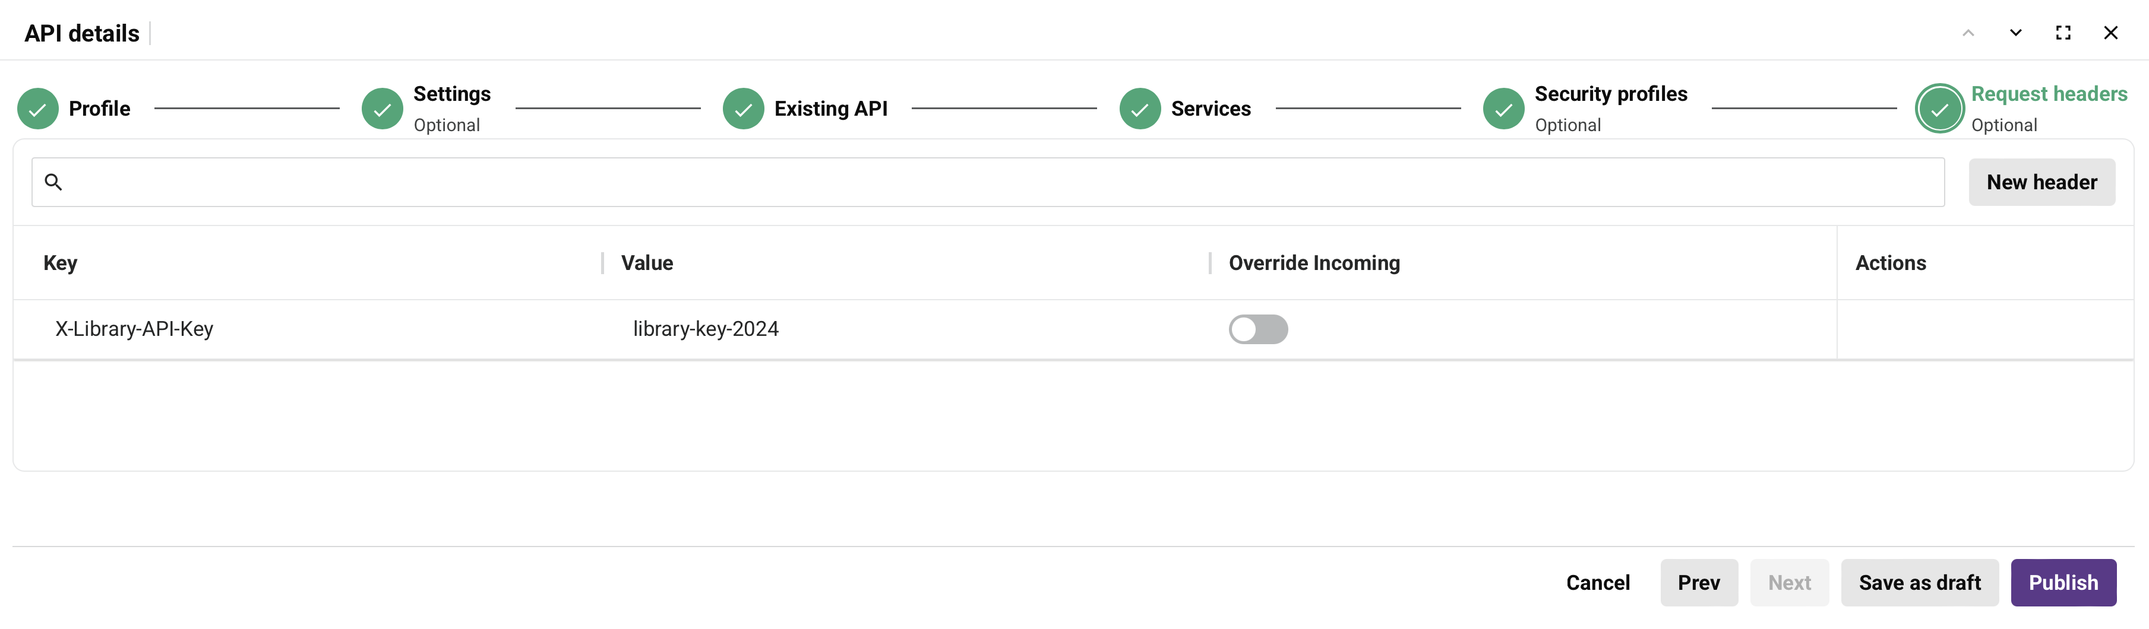Go back using the Prev button
The width and height of the screenshot is (2149, 629).
click(1699, 582)
